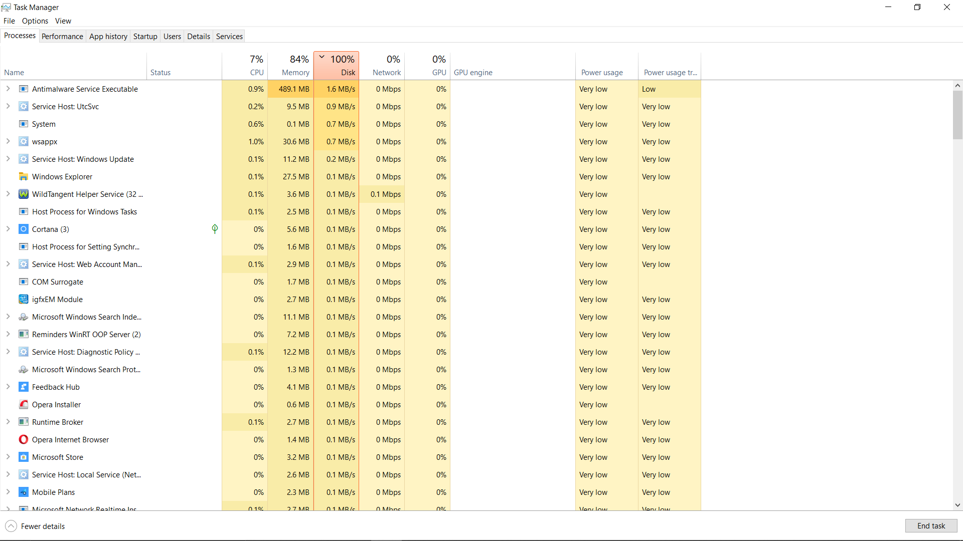Click the Low power usage trend cell
Screen dimensions: 963x541
pyautogui.click(x=669, y=89)
